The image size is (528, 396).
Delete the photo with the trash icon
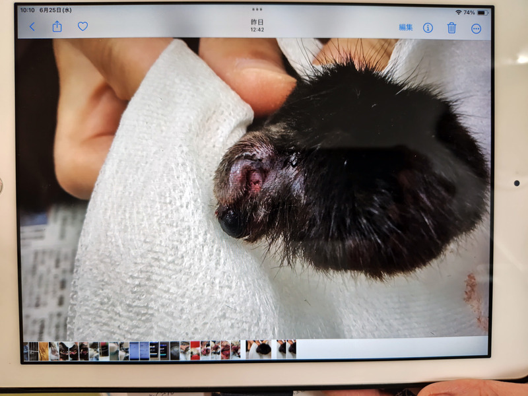[451, 28]
